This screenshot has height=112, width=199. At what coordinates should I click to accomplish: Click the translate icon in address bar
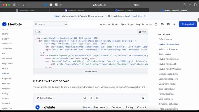coord(135,5)
